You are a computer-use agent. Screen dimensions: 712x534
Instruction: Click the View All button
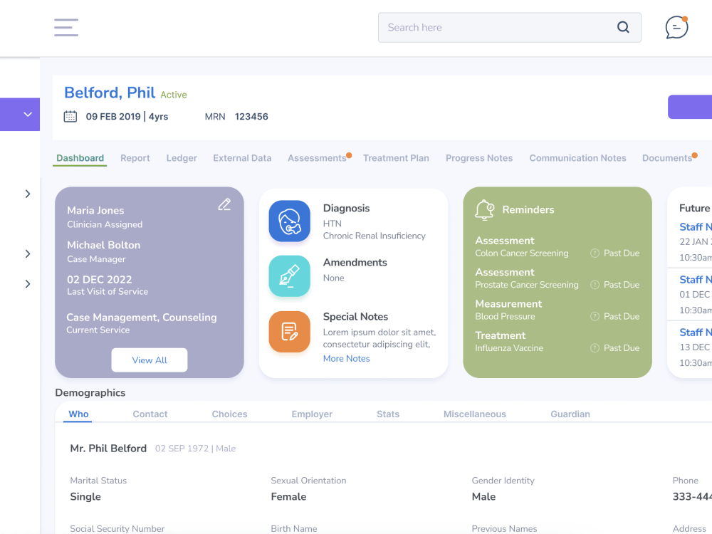[149, 360]
